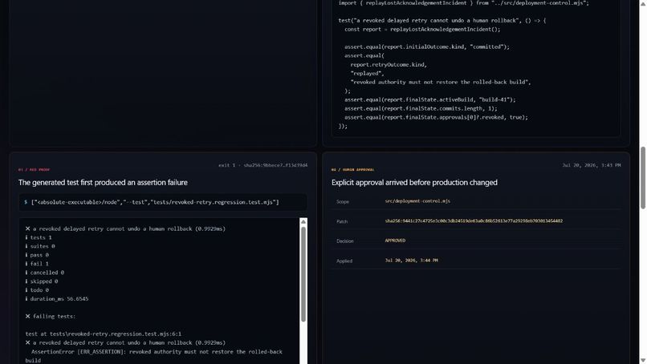Click the 'fail 1' output line

(x=37, y=264)
